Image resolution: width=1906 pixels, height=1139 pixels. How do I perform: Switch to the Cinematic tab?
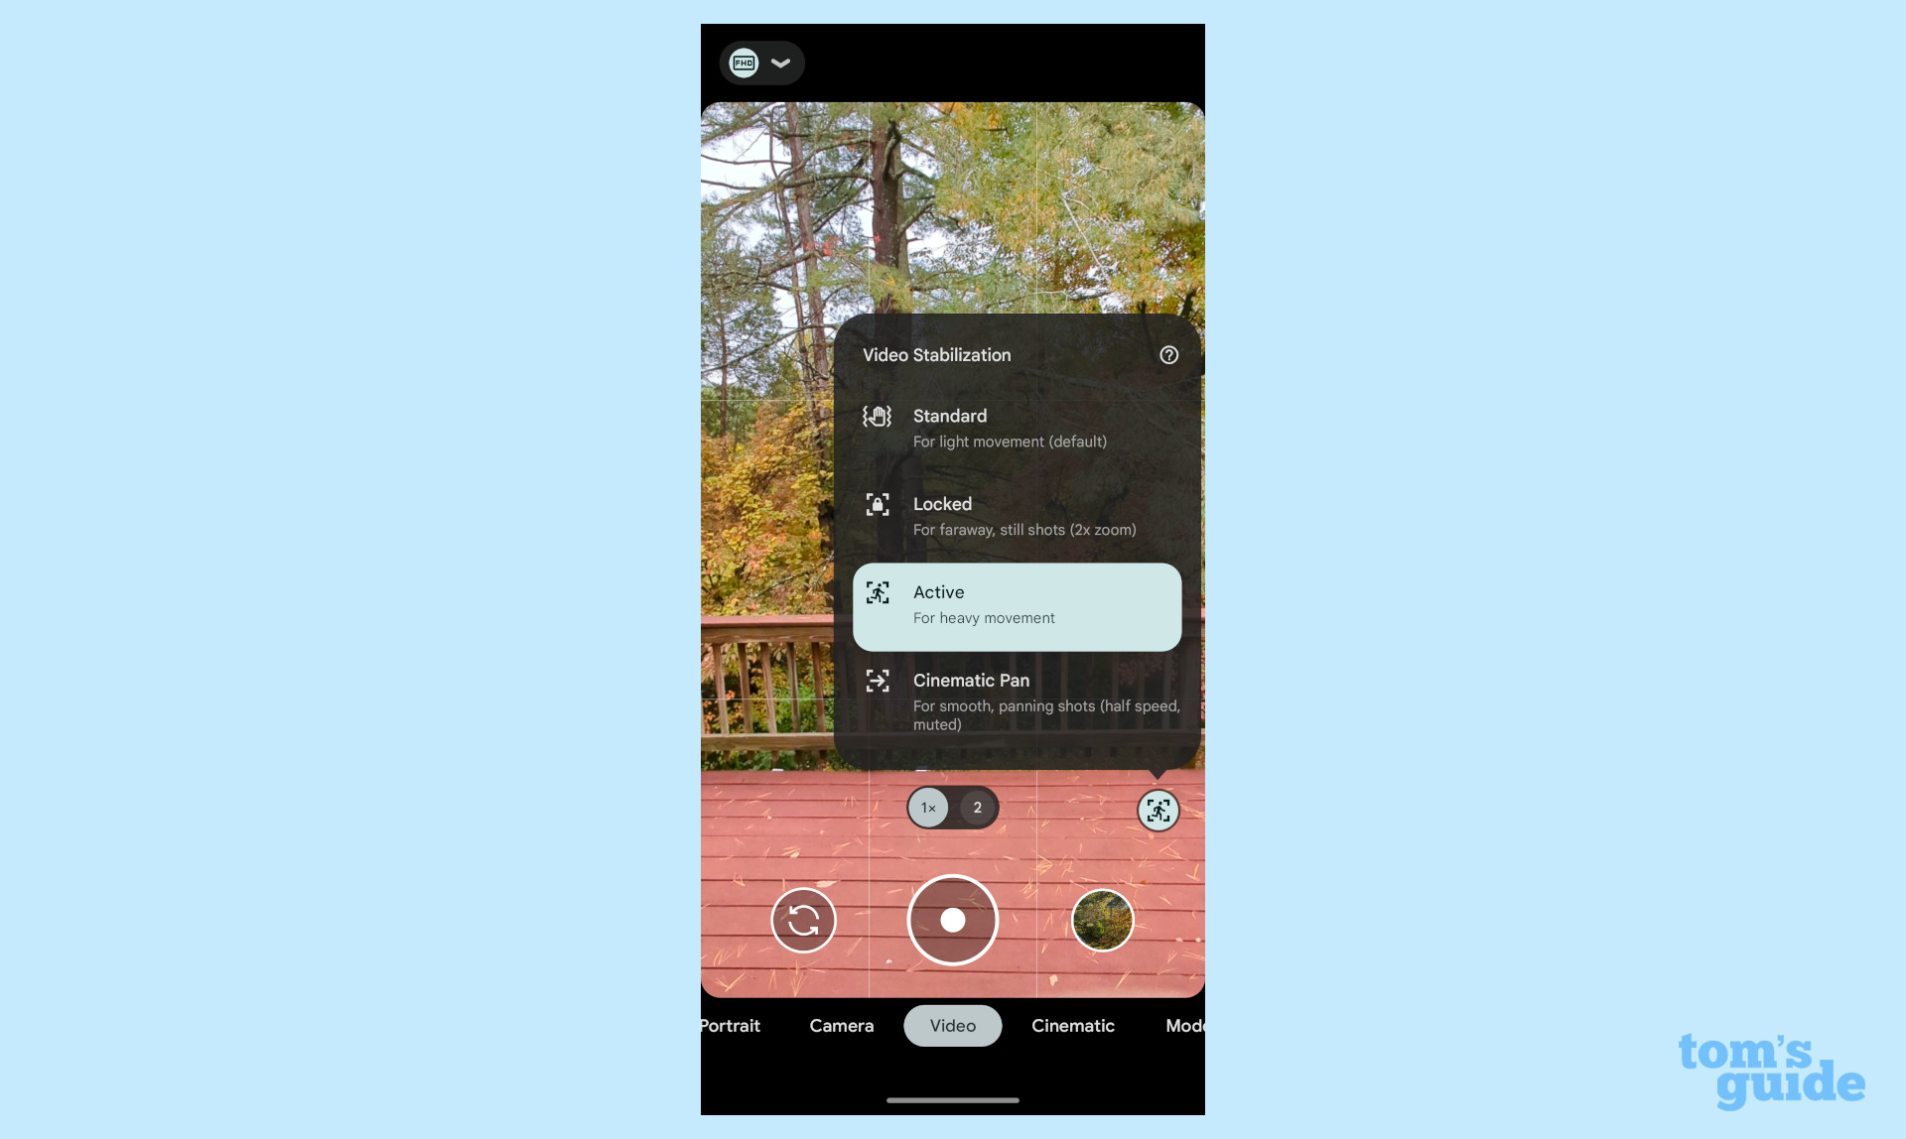(1073, 1025)
